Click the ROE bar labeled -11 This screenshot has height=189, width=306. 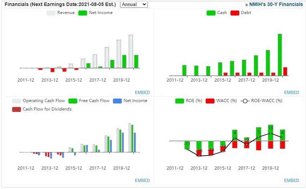tap(187, 145)
